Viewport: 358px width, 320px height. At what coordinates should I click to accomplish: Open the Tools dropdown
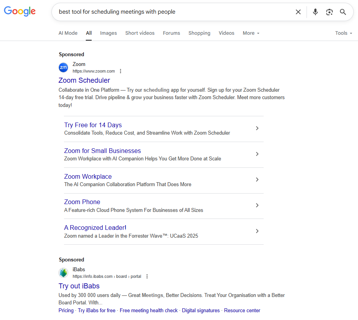(x=343, y=33)
